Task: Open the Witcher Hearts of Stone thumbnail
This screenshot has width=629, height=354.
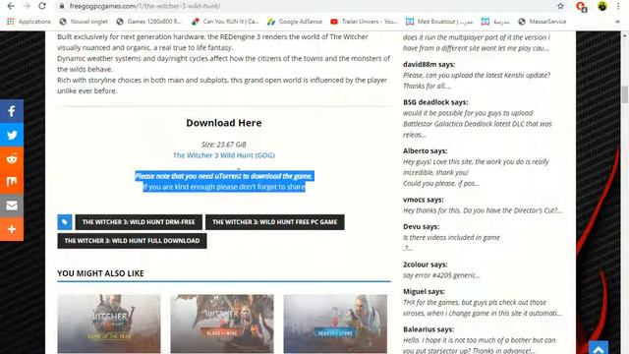Action: (335, 324)
